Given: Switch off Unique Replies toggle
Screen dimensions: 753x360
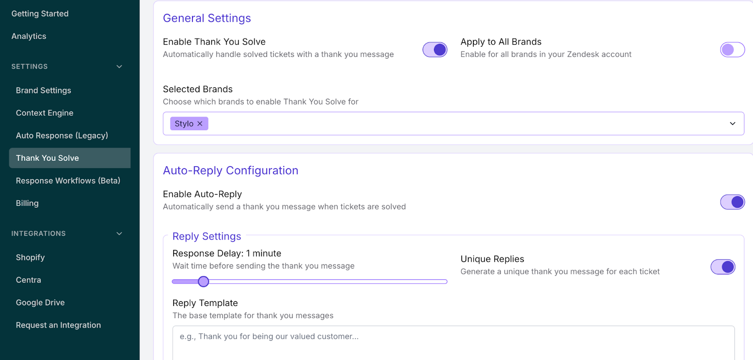Looking at the screenshot, I should point(723,267).
